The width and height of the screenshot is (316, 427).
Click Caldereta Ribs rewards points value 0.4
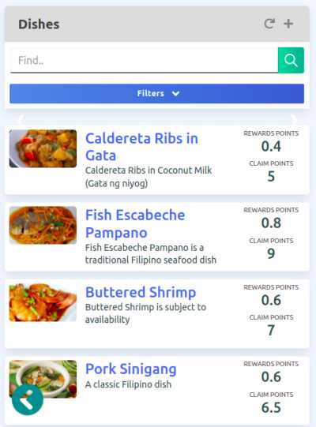271,146
